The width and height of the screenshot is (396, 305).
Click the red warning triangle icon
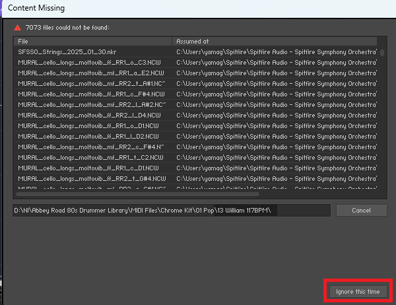(18, 27)
